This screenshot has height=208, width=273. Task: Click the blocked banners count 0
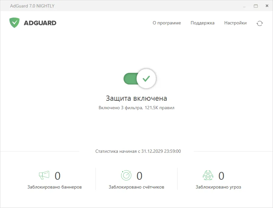click(x=58, y=176)
